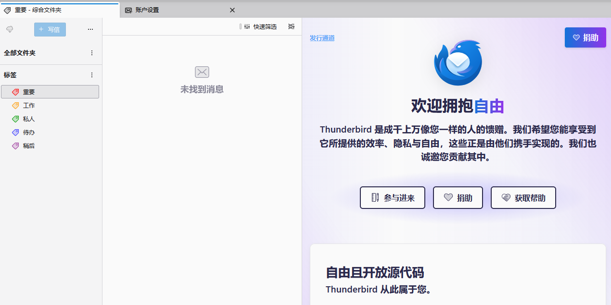Click the blue-purple 捐助 button at top right
Viewport: 611px width, 305px height.
[x=585, y=37]
